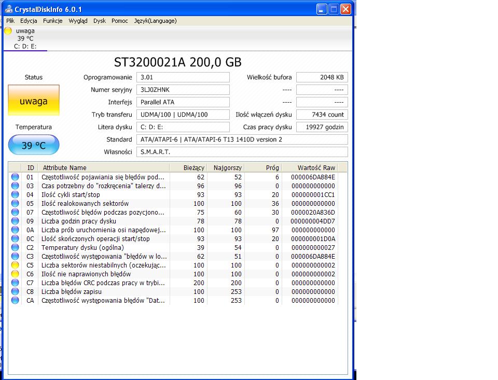Click the blue status orb for attribute 03
The width and height of the screenshot is (498, 380).
tap(15, 186)
